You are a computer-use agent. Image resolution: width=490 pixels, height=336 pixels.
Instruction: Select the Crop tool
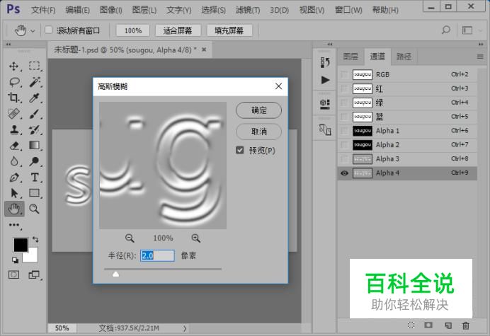[x=13, y=98]
